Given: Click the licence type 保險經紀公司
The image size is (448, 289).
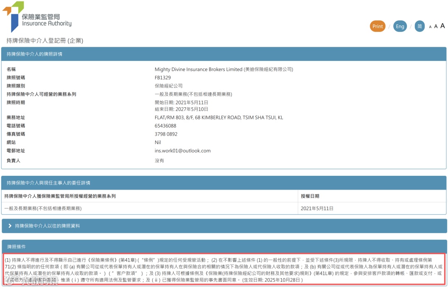Looking at the screenshot, I should 168,86.
